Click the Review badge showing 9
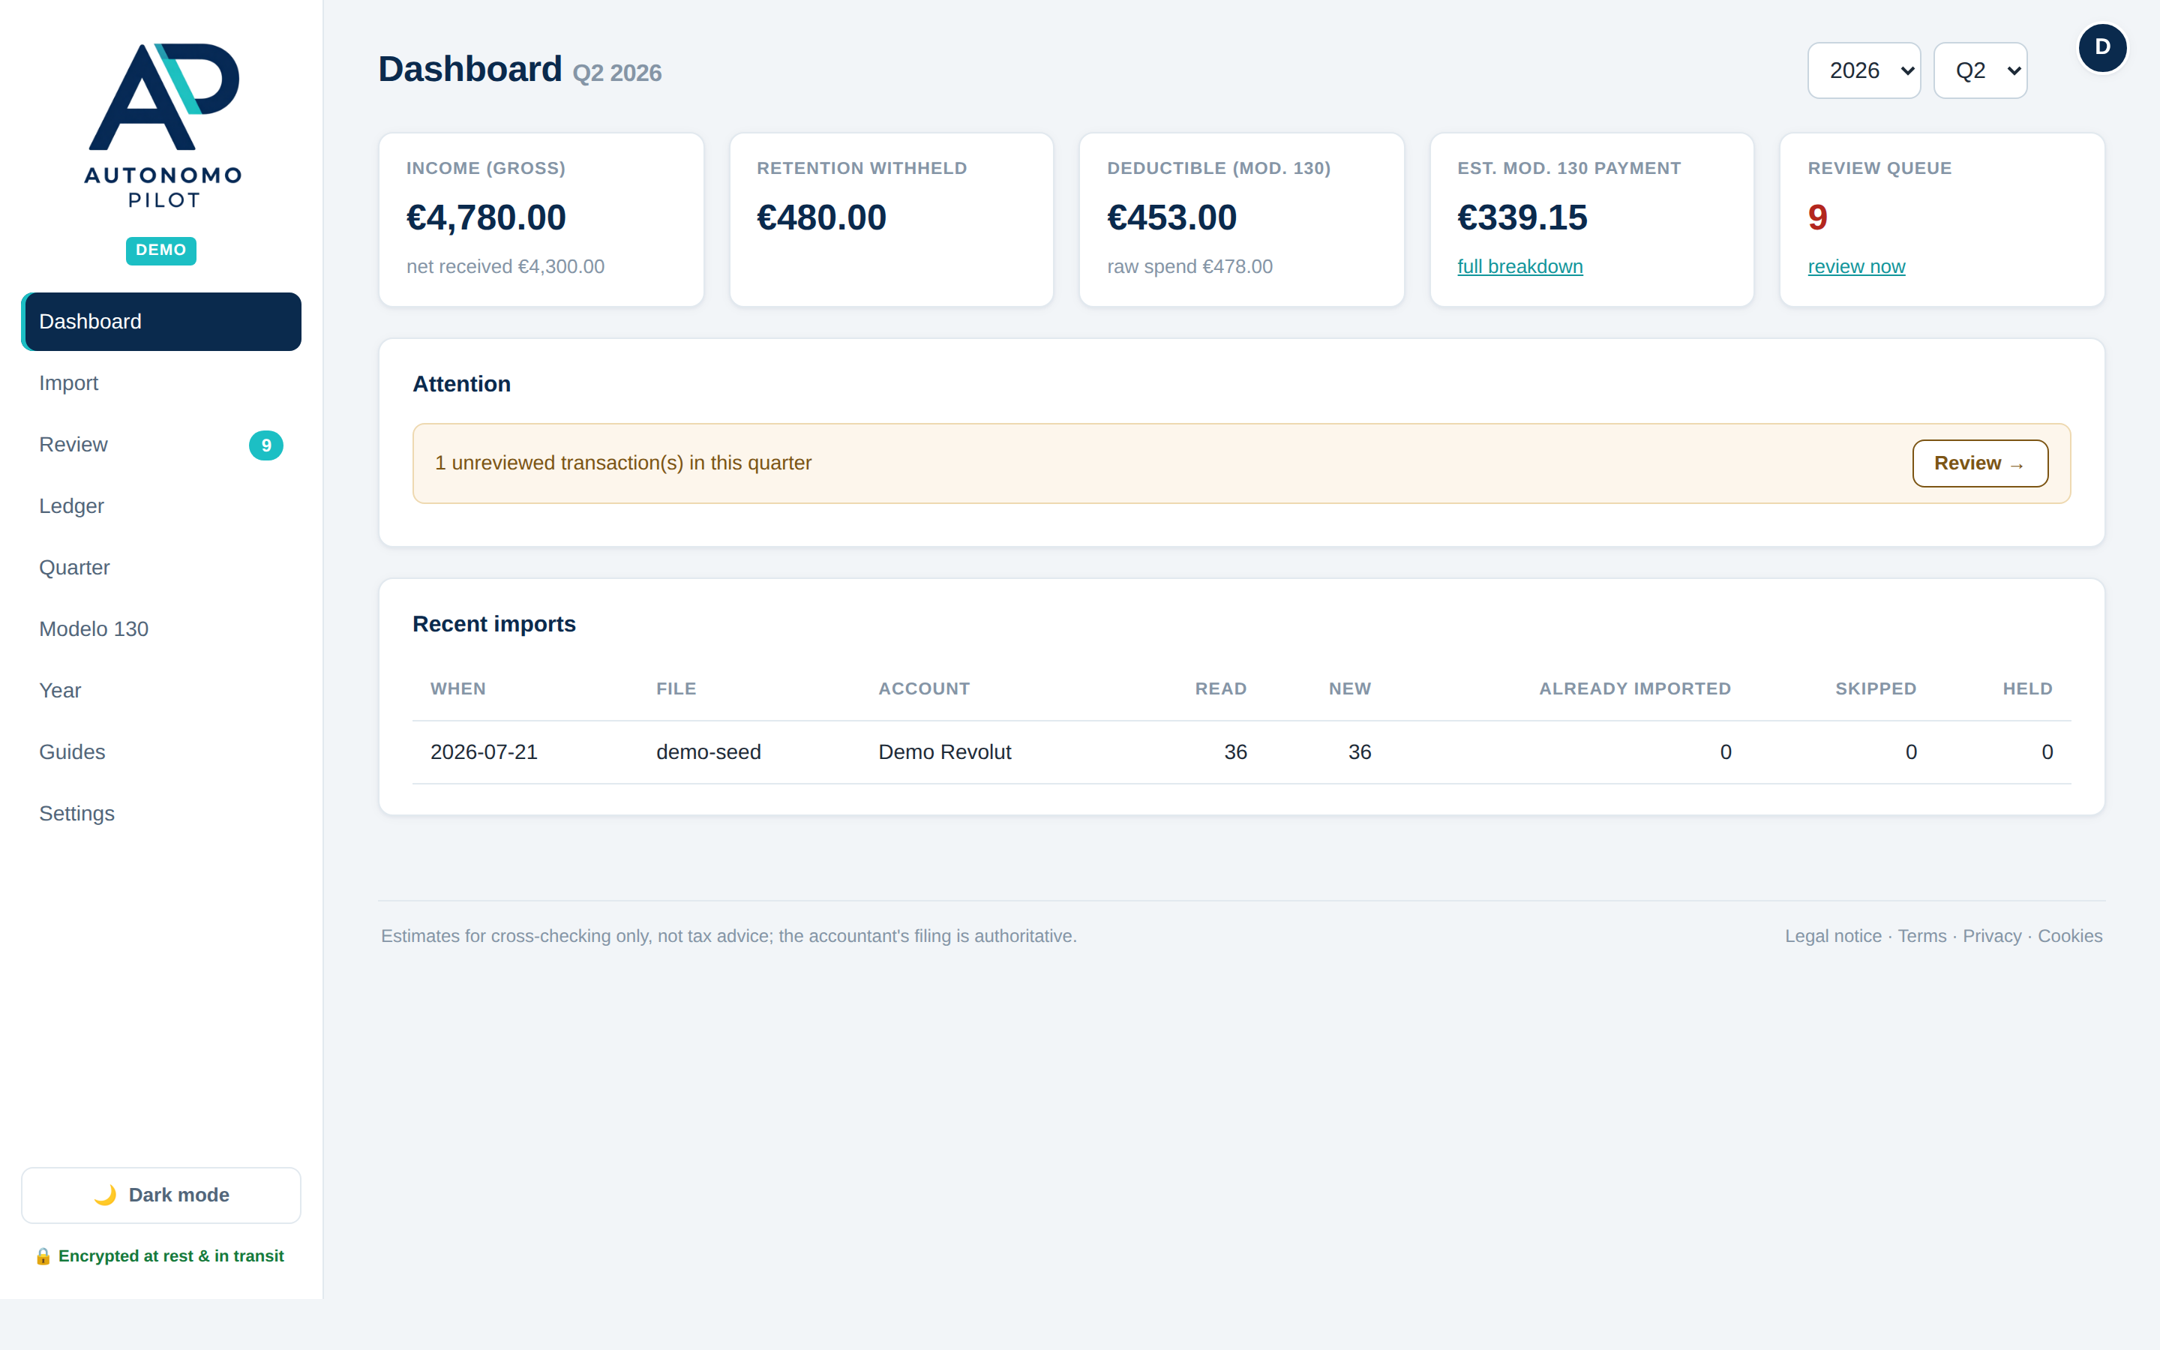 266,445
